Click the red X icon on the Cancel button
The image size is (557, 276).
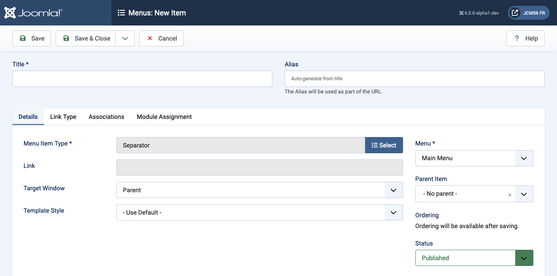(x=150, y=38)
